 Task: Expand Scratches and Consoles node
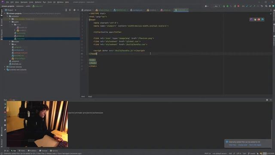(x=5, y=70)
